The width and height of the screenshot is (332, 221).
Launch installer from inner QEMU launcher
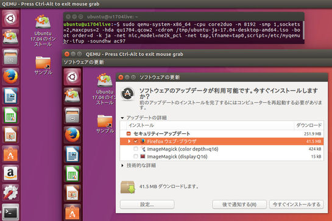click(72, 96)
